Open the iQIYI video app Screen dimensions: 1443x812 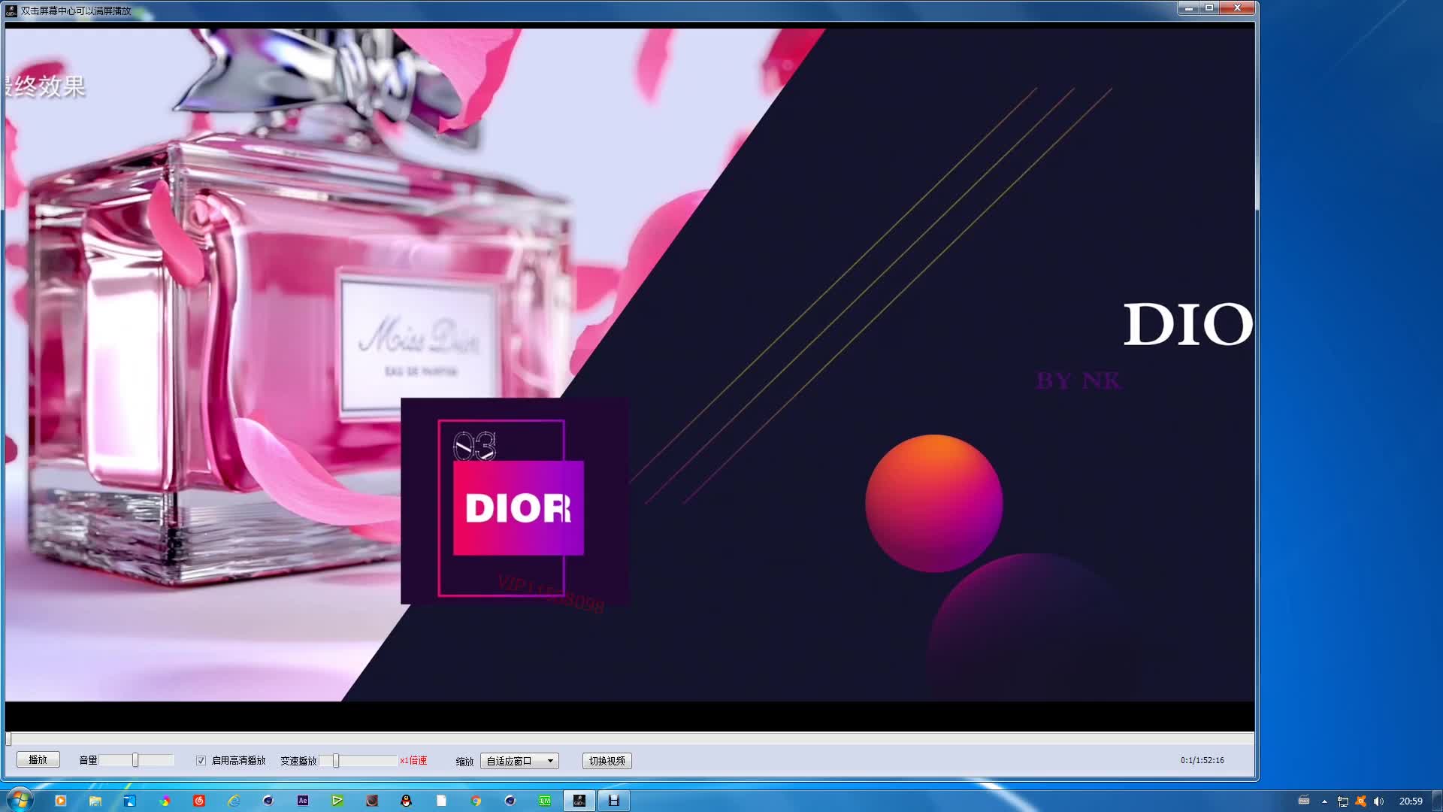(544, 801)
